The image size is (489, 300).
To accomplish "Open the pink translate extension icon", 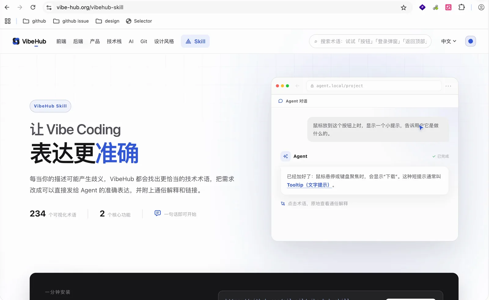I will tap(448, 7).
